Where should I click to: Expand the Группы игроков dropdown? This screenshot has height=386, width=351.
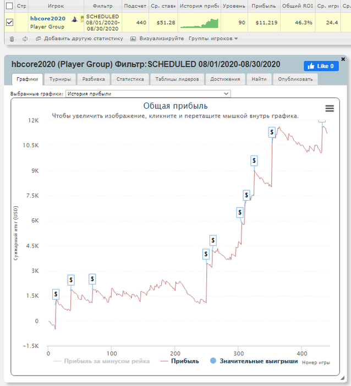213,39
